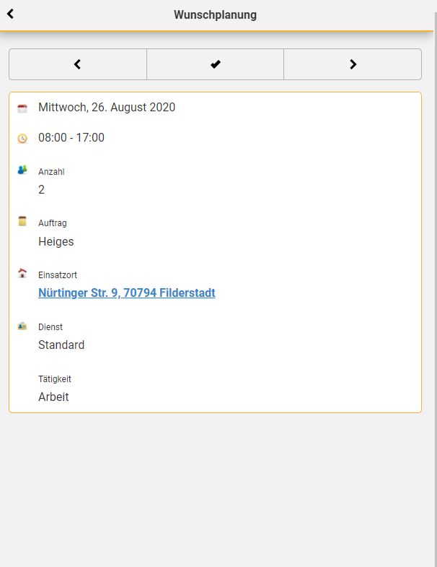Image resolution: width=437 pixels, height=567 pixels.
Task: Select the Anzahl value 2
Action: click(42, 189)
